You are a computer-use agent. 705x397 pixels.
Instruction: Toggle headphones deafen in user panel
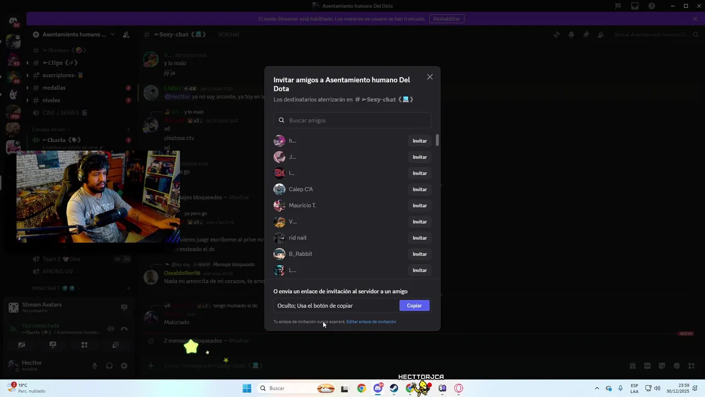click(x=109, y=366)
